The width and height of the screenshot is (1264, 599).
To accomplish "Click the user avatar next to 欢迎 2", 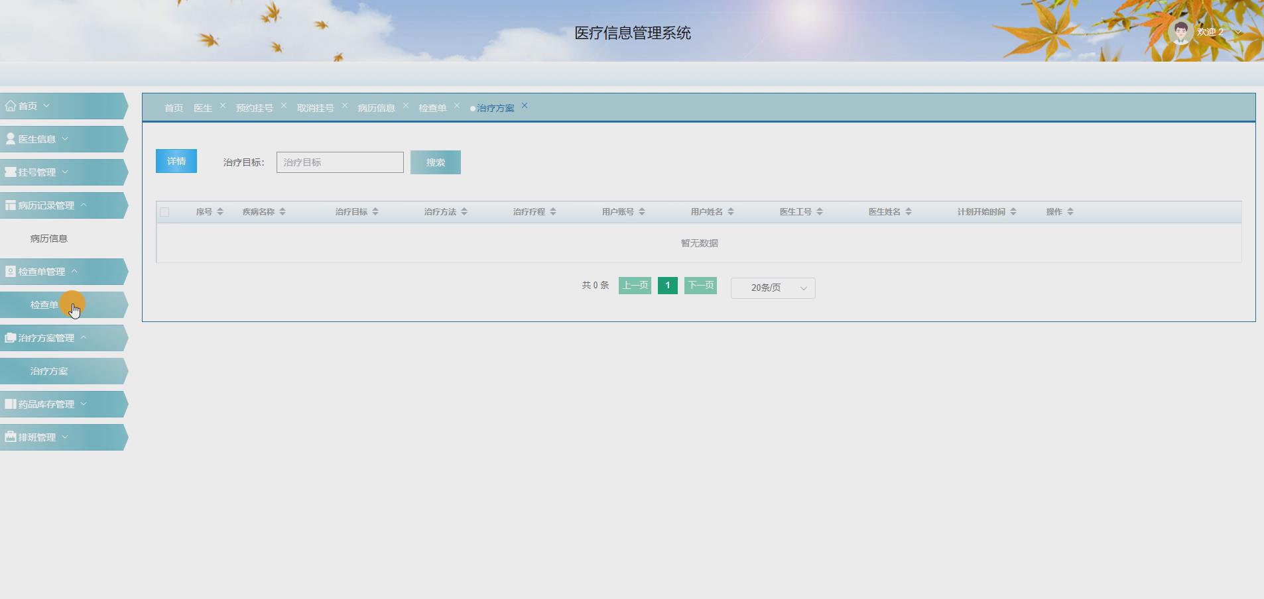I will click(x=1180, y=30).
